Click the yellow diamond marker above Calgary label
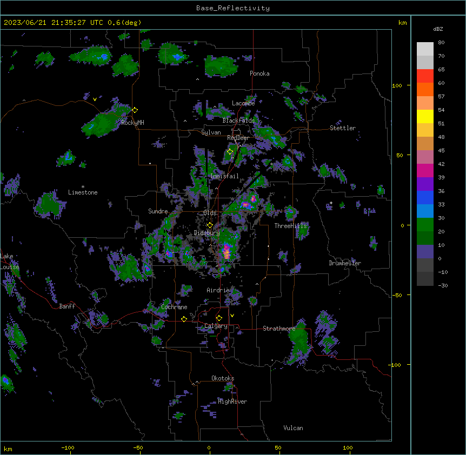 point(219,318)
